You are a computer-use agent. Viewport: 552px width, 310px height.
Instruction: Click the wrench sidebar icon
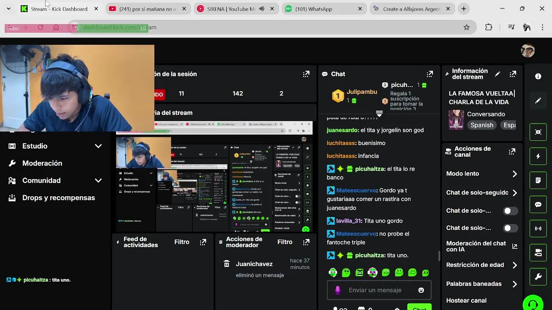pyautogui.click(x=538, y=277)
